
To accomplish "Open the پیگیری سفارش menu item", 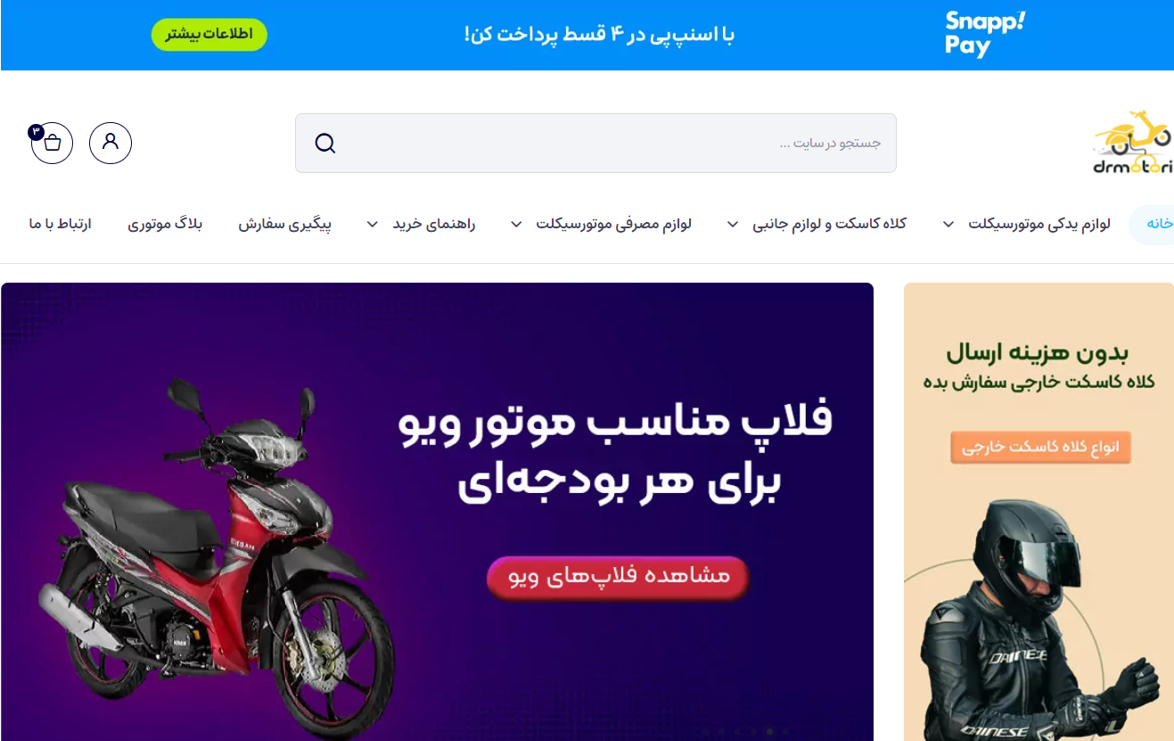I will pyautogui.click(x=284, y=224).
